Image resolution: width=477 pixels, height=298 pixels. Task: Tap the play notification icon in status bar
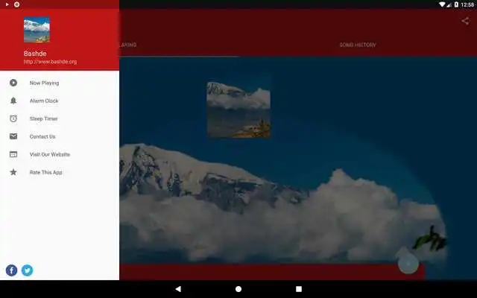tap(7, 4)
